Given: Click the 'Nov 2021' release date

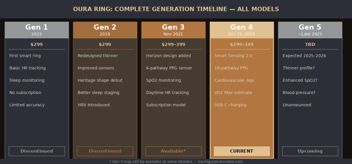Looking at the screenshot, I should [x=173, y=34].
